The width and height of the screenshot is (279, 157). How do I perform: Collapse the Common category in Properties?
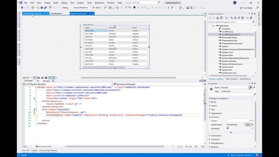[x=210, y=117]
